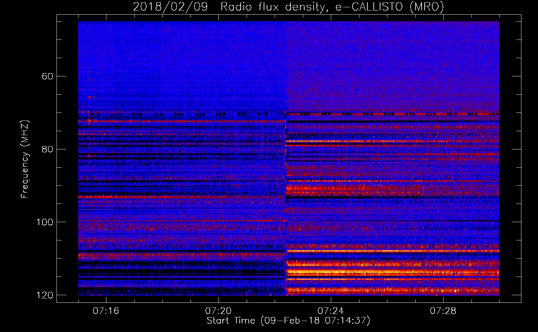538x332 pixels.
Task: Click the 07:28 time tick label
Action: [x=443, y=311]
